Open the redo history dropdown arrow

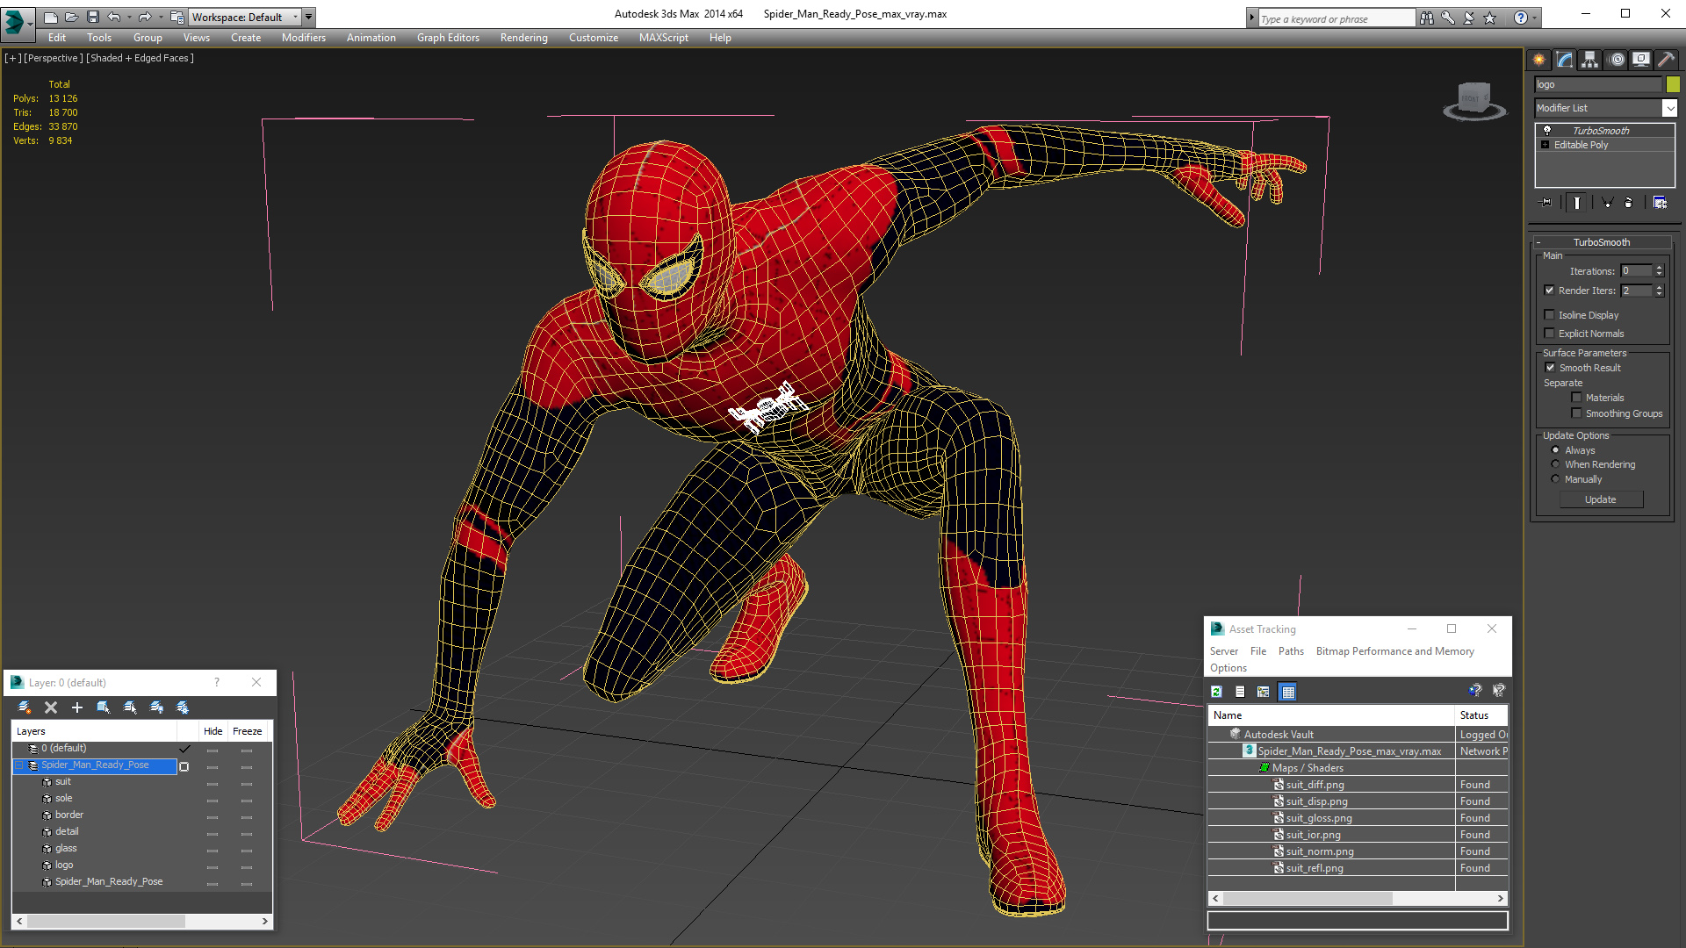click(x=161, y=17)
